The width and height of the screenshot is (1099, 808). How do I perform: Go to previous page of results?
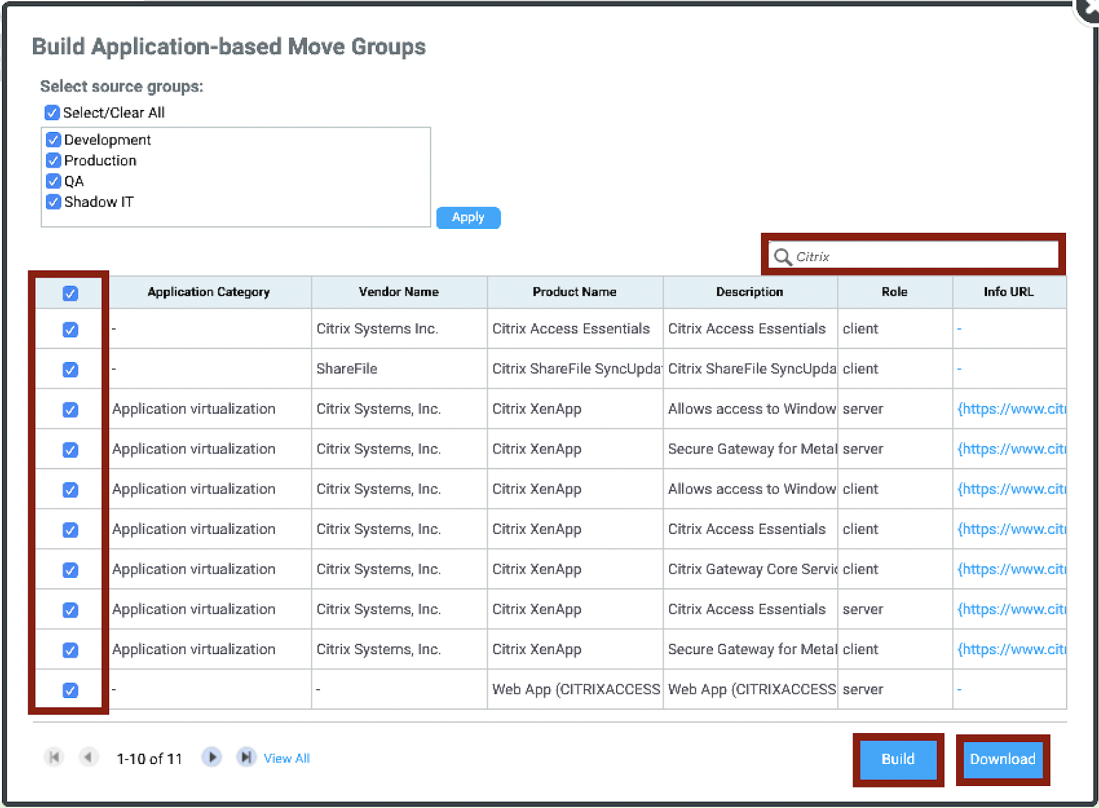88,757
